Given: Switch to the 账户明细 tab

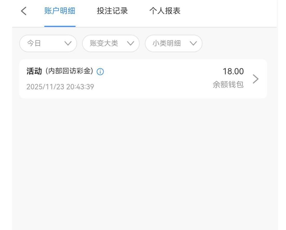Looking at the screenshot, I should pyautogui.click(x=60, y=11).
